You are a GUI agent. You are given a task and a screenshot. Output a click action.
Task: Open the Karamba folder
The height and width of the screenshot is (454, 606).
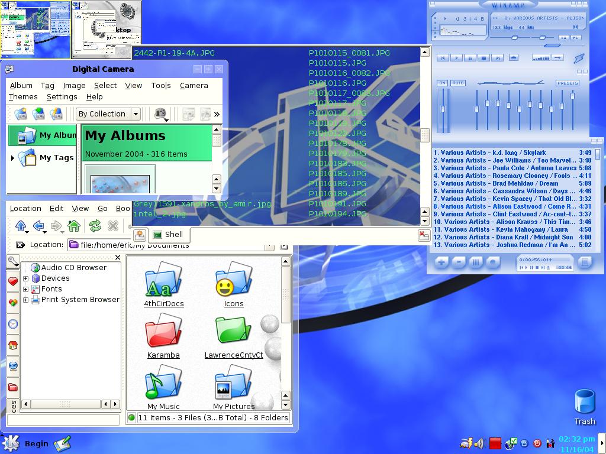tap(163, 336)
